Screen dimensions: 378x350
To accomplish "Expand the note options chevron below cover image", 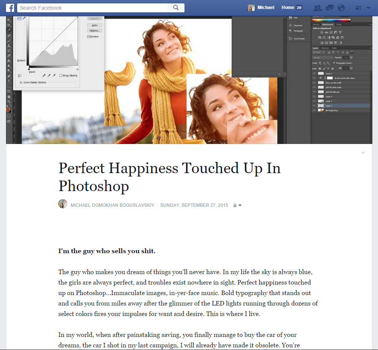I will click(x=363, y=153).
